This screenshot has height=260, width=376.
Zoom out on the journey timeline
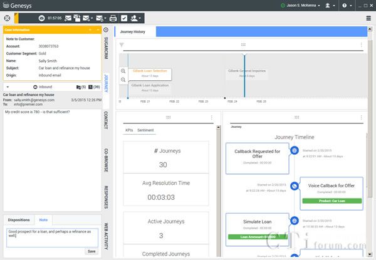(123, 80)
